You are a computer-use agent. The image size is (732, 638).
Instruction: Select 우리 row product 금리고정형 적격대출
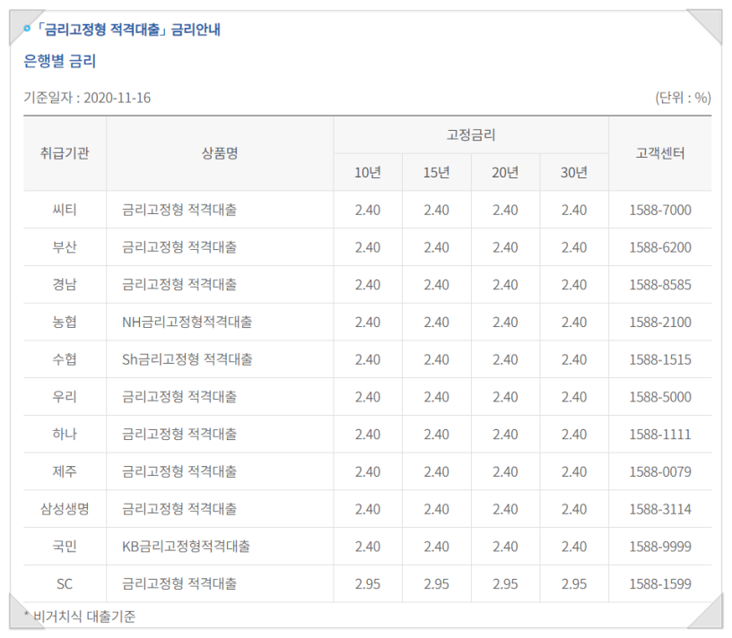click(x=179, y=397)
